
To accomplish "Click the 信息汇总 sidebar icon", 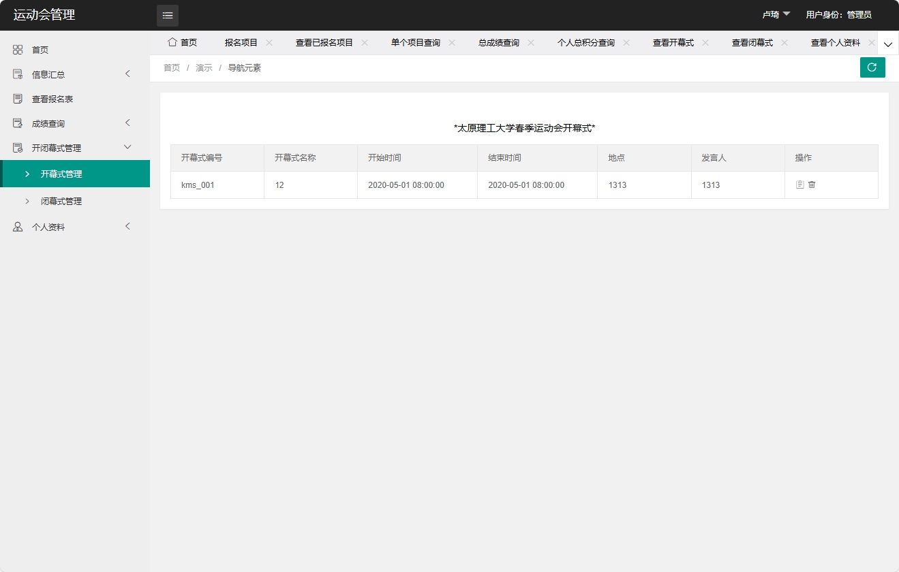I will pos(17,74).
